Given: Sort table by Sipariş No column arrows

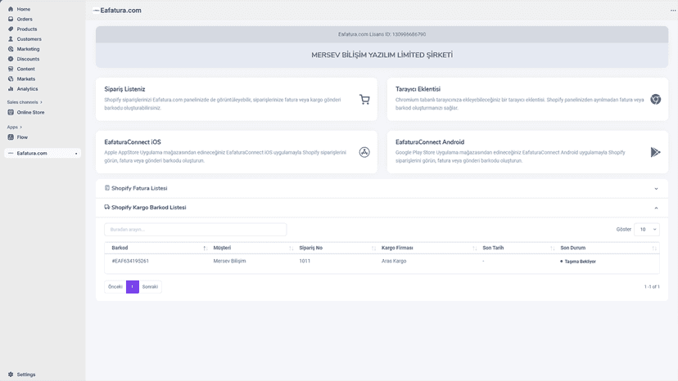Looking at the screenshot, I should point(373,248).
